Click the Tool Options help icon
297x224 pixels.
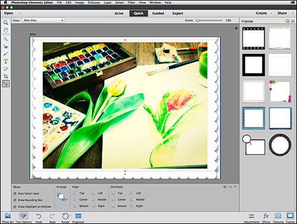[x=225, y=187]
